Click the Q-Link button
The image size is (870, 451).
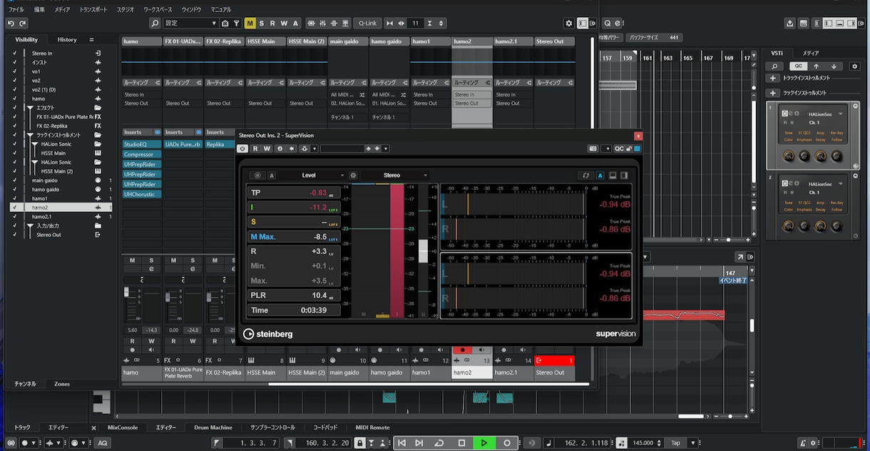click(x=367, y=24)
